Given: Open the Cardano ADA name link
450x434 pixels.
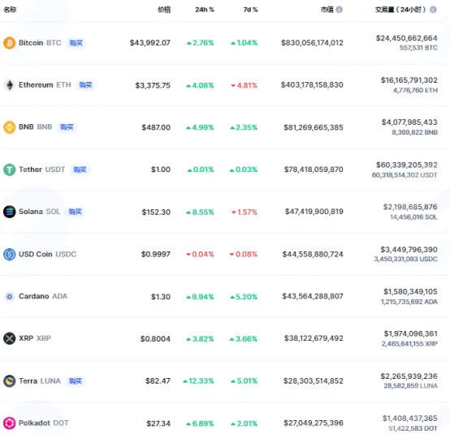Looking at the screenshot, I should [43, 296].
